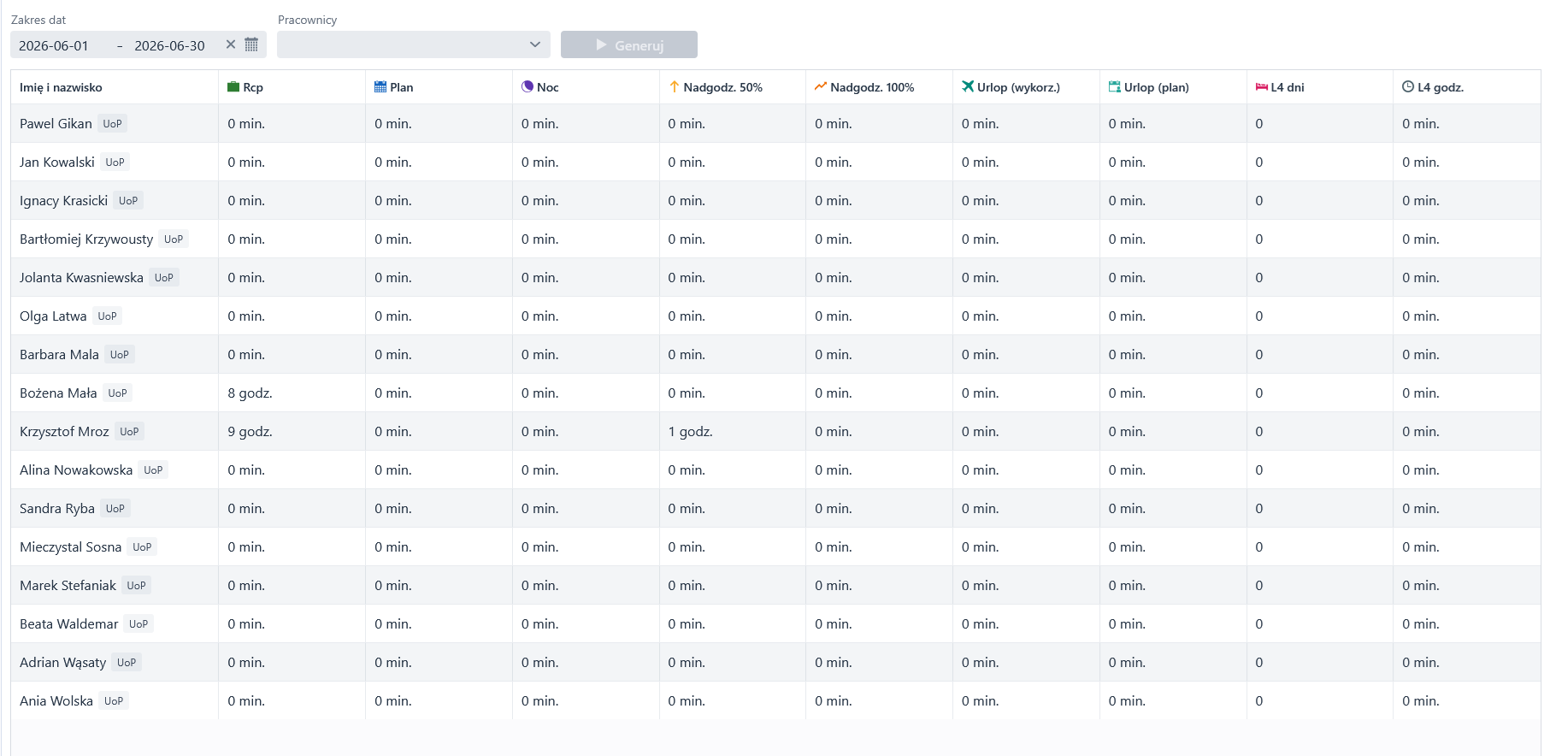Select employee Jan Kowalski
Screen dimensions: 1544x756
tap(57, 162)
